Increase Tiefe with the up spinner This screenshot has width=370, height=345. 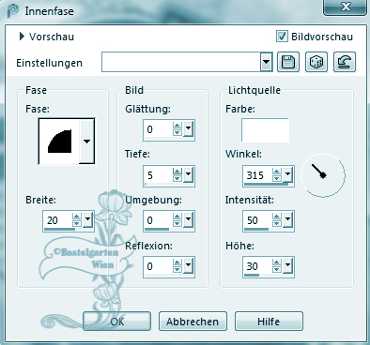(177, 172)
